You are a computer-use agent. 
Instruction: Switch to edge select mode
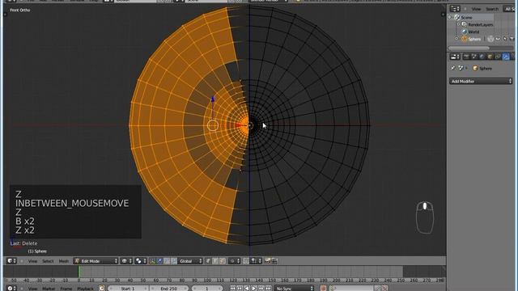pos(215,261)
